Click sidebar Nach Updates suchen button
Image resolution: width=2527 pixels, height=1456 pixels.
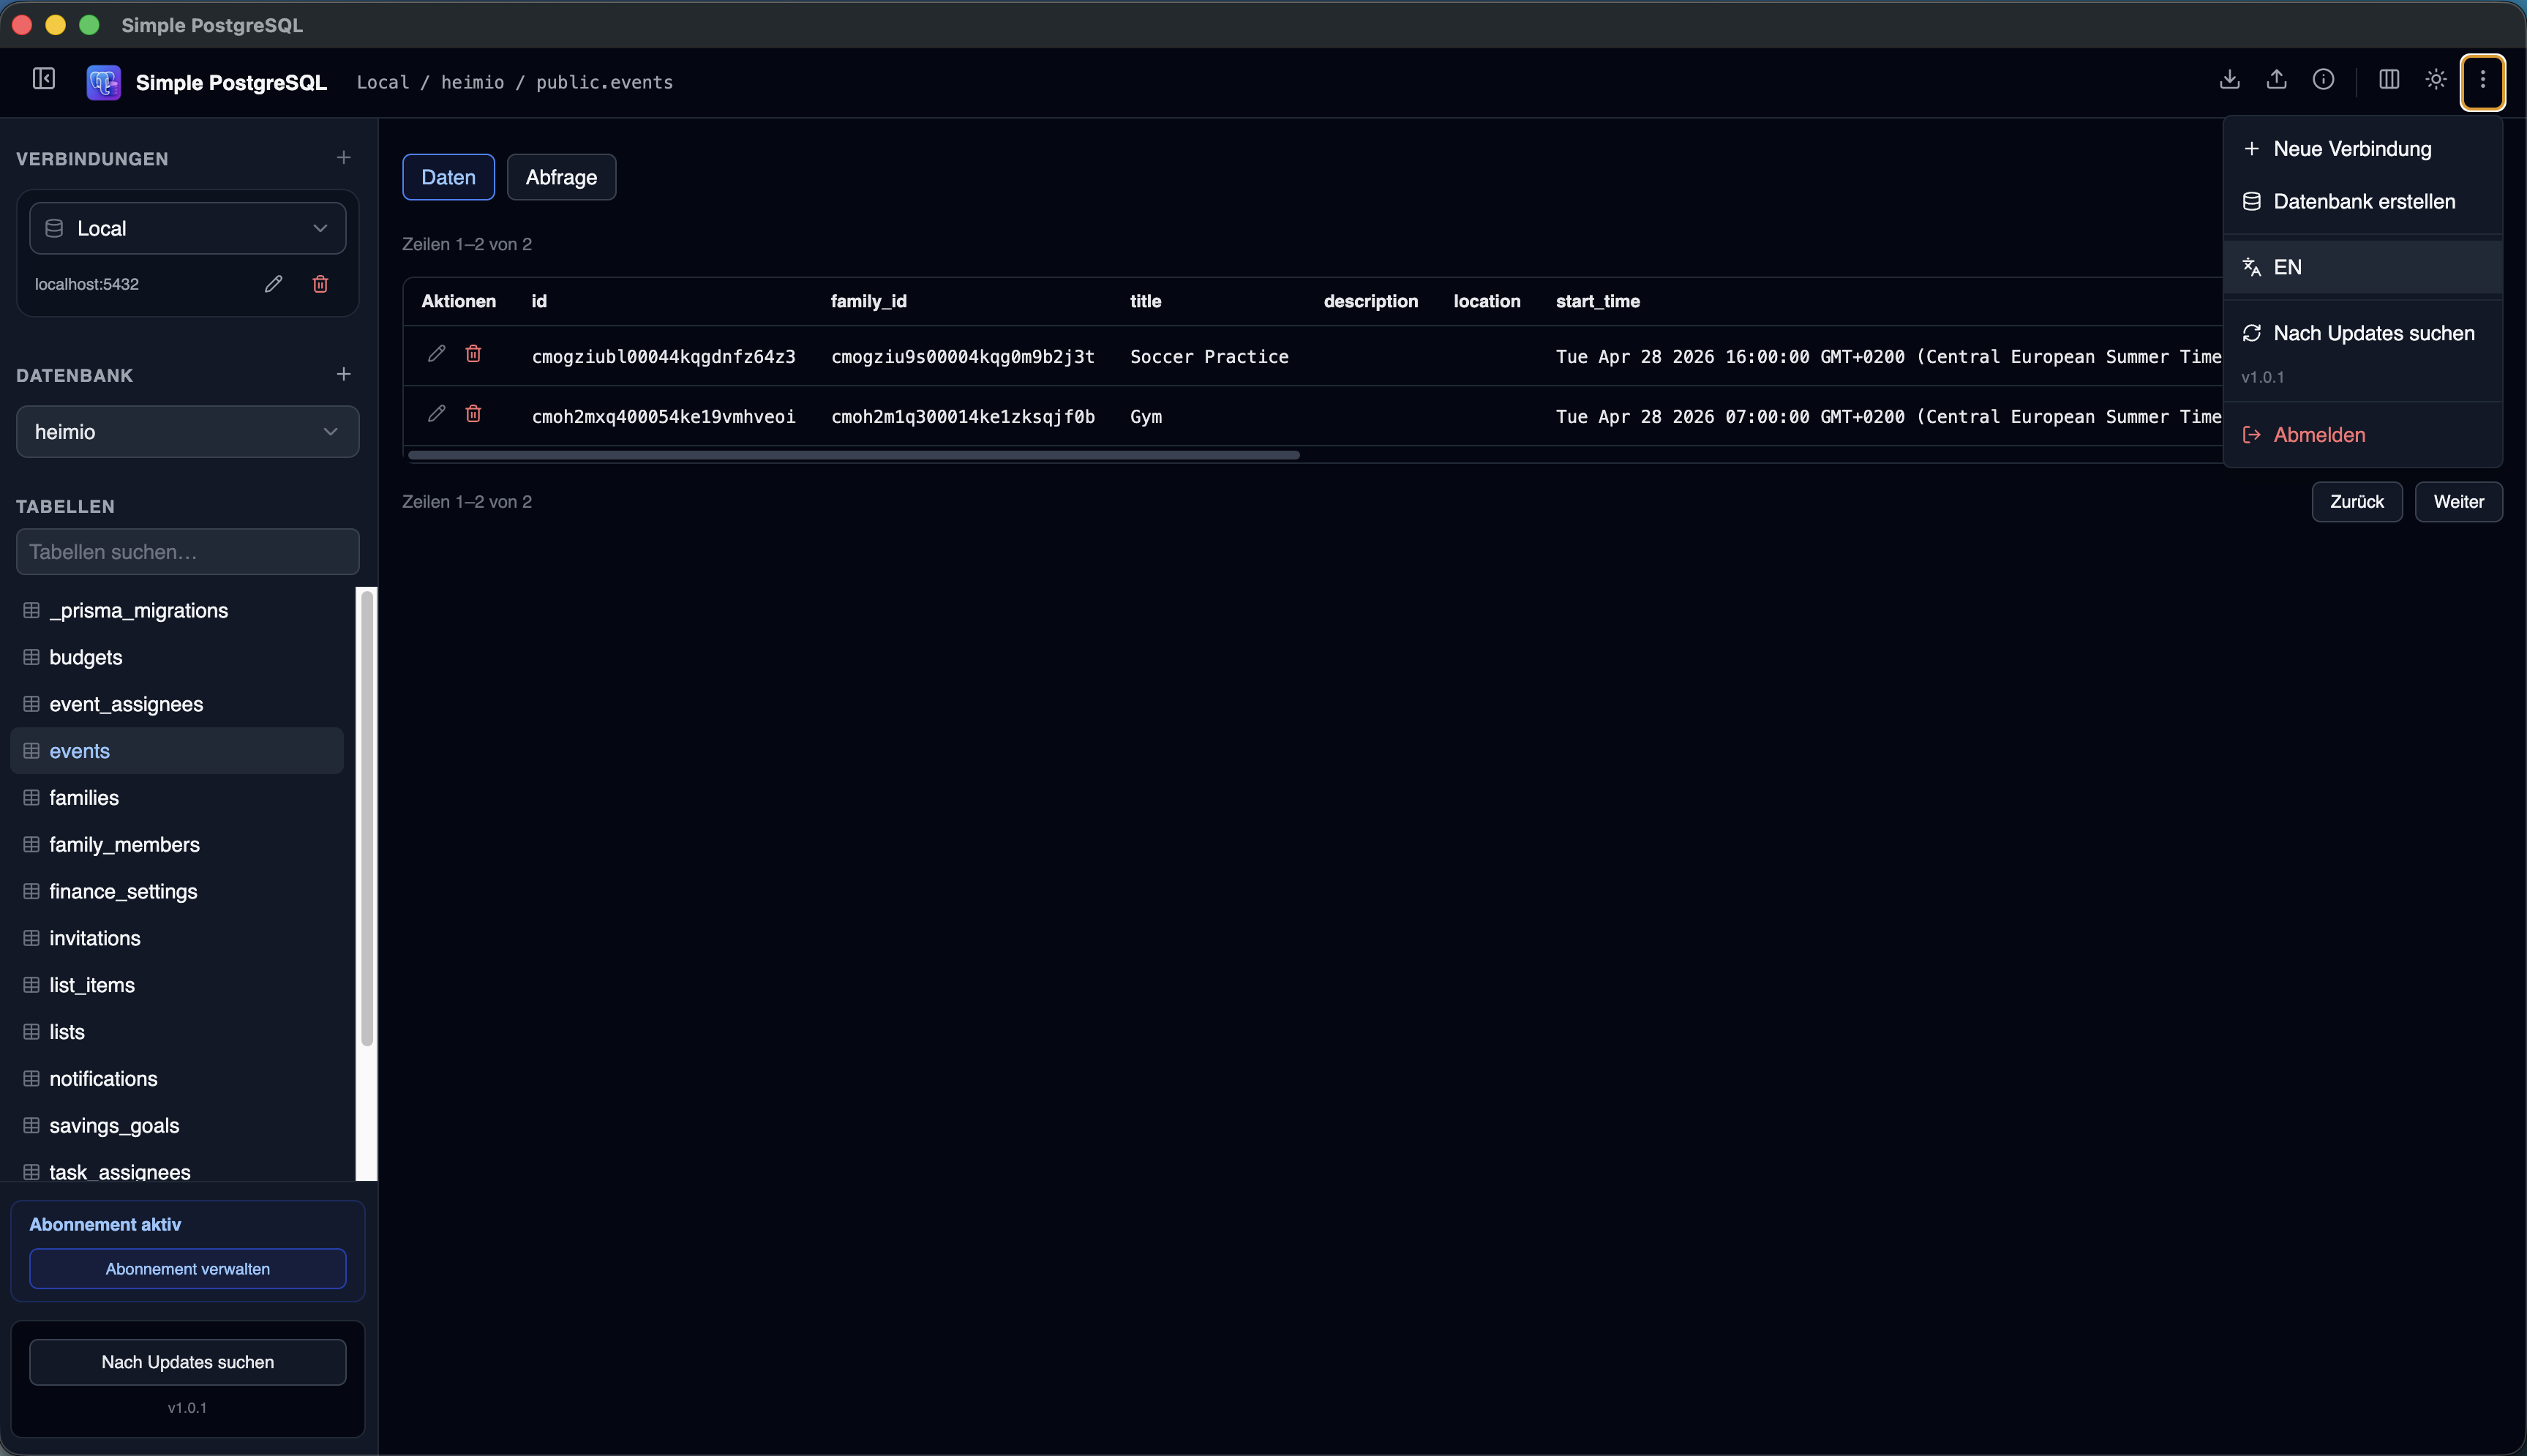(x=188, y=1362)
